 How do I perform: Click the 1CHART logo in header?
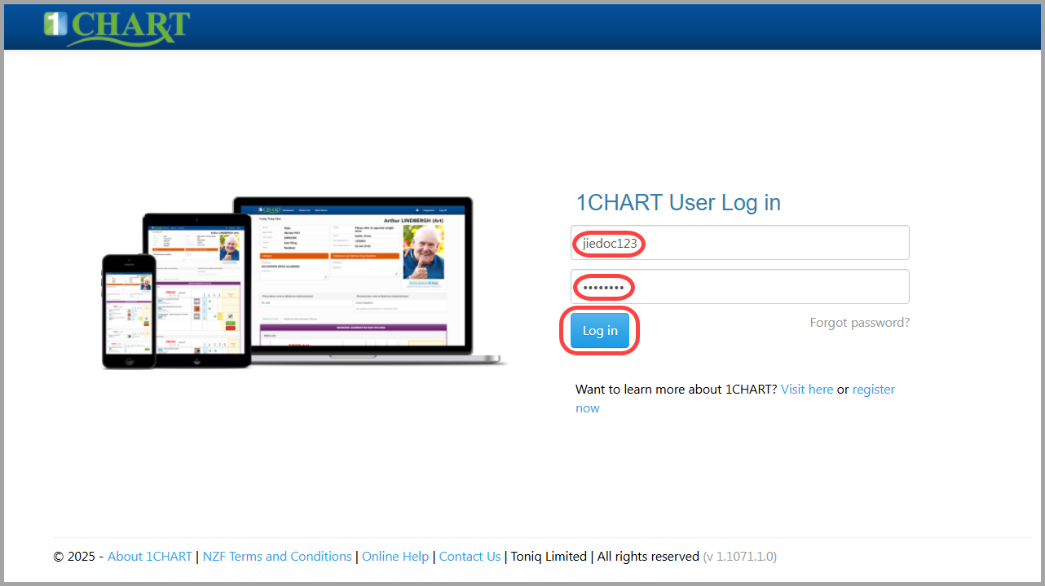117,27
